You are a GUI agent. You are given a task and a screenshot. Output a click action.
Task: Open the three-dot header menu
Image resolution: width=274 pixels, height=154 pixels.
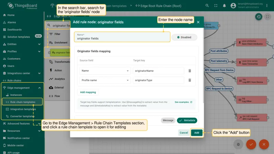267,5
